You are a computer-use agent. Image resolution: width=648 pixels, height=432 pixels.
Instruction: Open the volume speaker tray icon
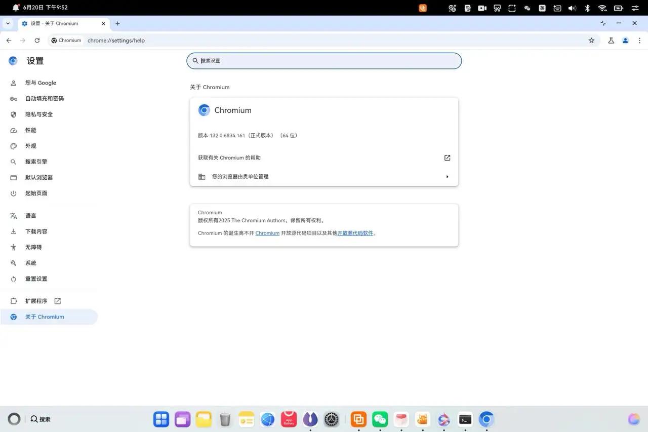[572, 8]
